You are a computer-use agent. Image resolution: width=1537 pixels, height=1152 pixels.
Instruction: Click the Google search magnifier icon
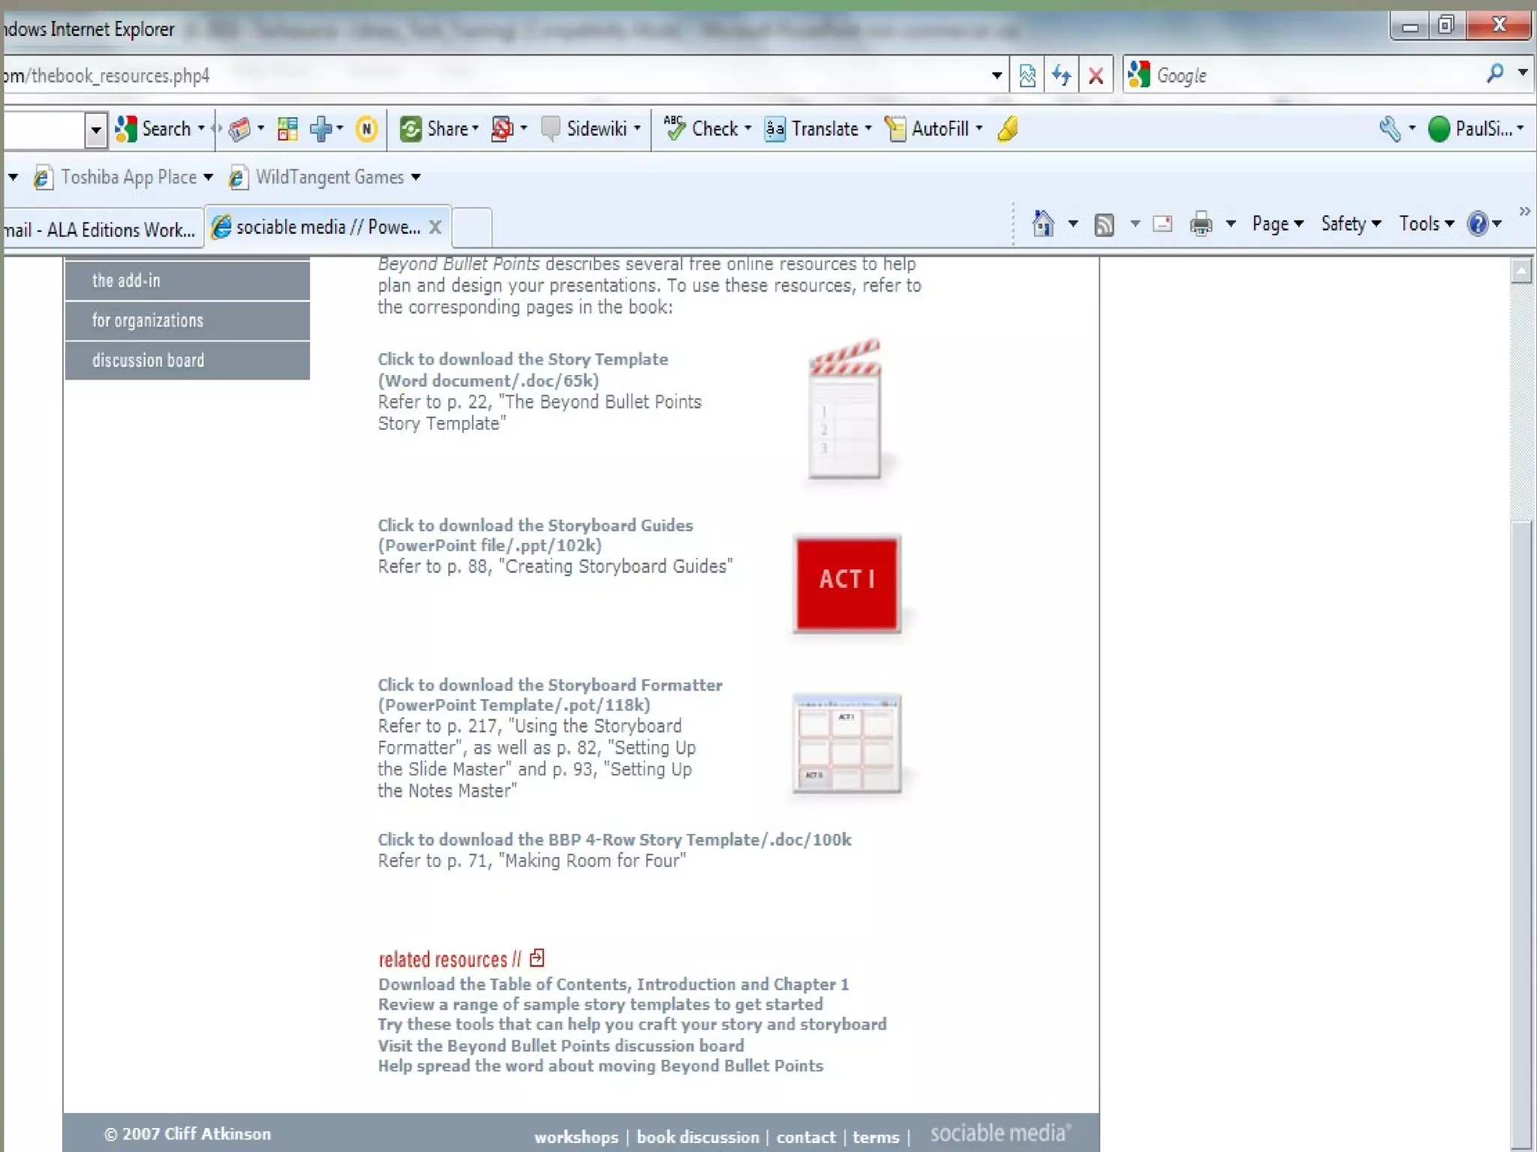pos(1495,73)
